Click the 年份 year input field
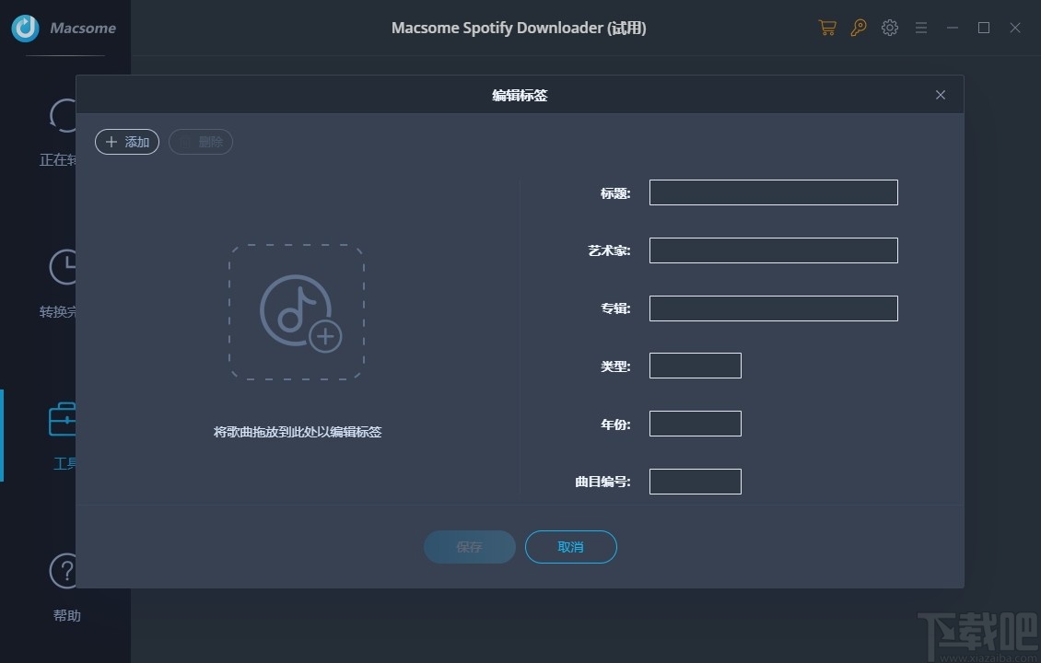This screenshot has height=663, width=1041. point(695,423)
